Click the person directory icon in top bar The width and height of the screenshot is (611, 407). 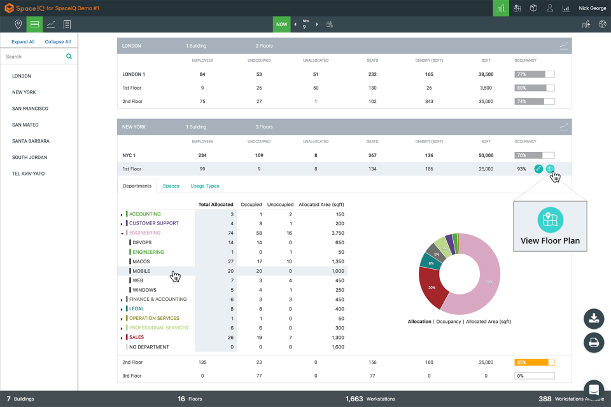549,8
